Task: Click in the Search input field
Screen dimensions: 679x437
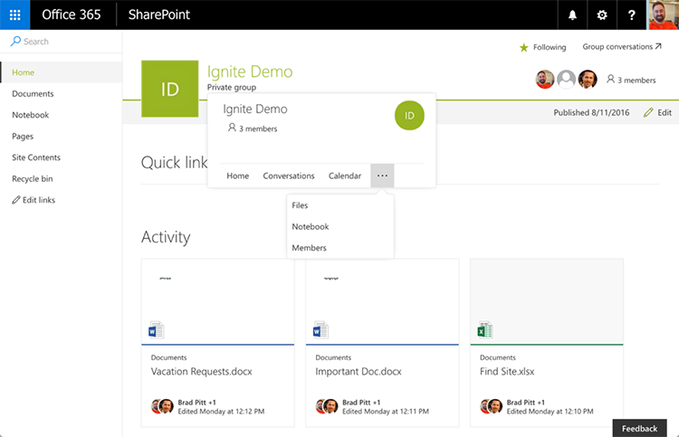Action: coord(61,41)
